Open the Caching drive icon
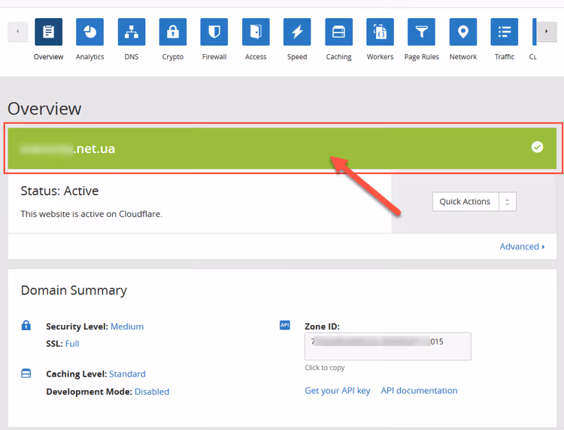This screenshot has height=430, width=564. [x=339, y=32]
